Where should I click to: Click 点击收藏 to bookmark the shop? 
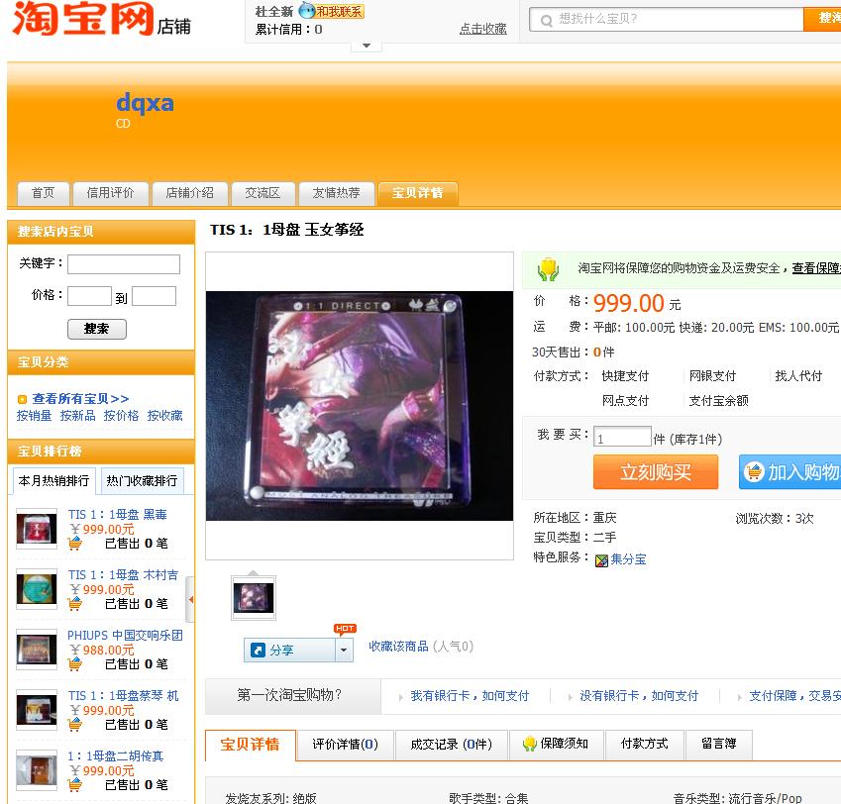(482, 29)
